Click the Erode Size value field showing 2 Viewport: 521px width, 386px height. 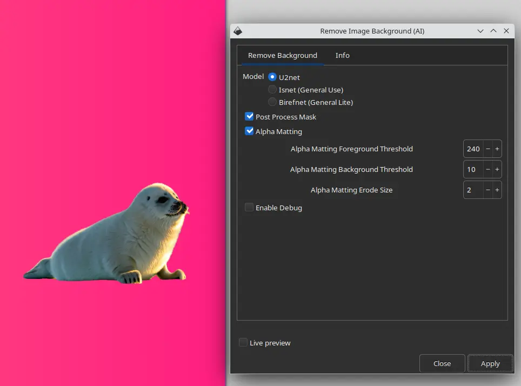point(472,190)
